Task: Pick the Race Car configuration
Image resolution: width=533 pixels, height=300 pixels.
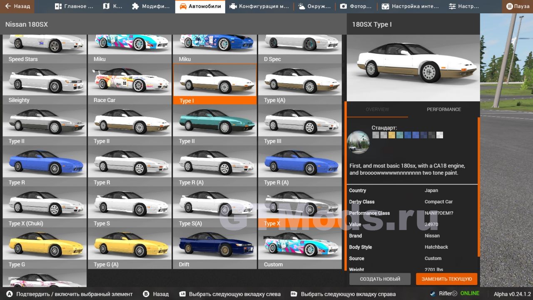Action: tap(130, 84)
